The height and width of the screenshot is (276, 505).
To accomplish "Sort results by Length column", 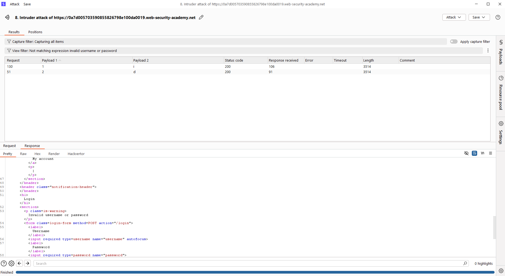I will point(368,61).
